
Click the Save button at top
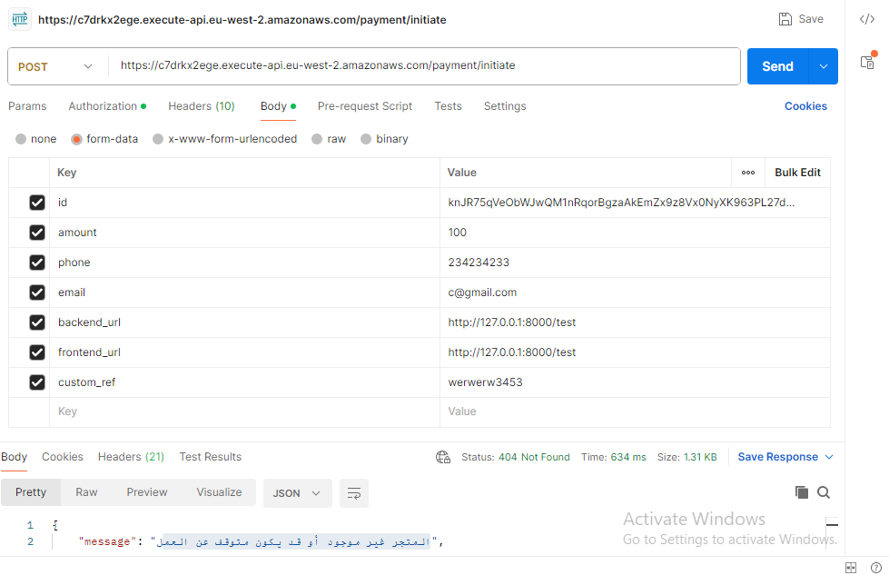coord(801,19)
